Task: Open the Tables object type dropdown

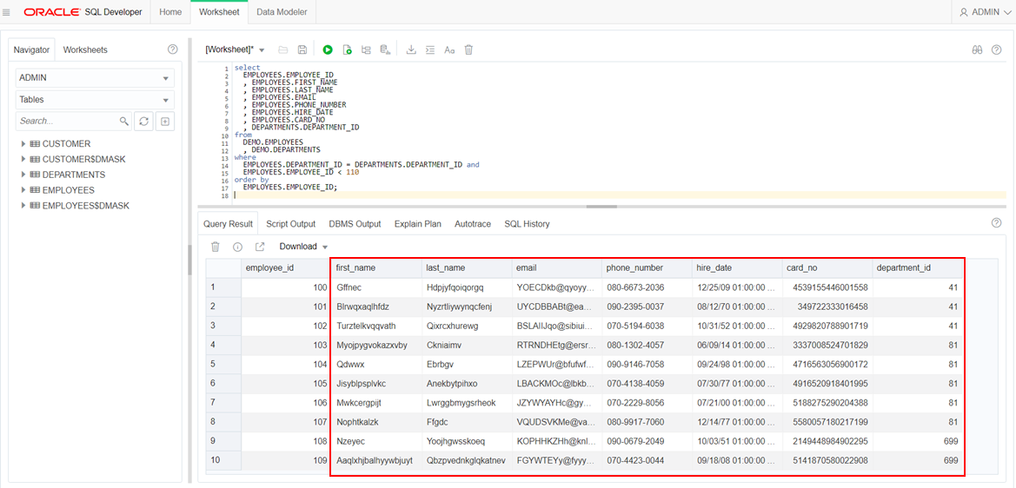Action: coord(96,100)
